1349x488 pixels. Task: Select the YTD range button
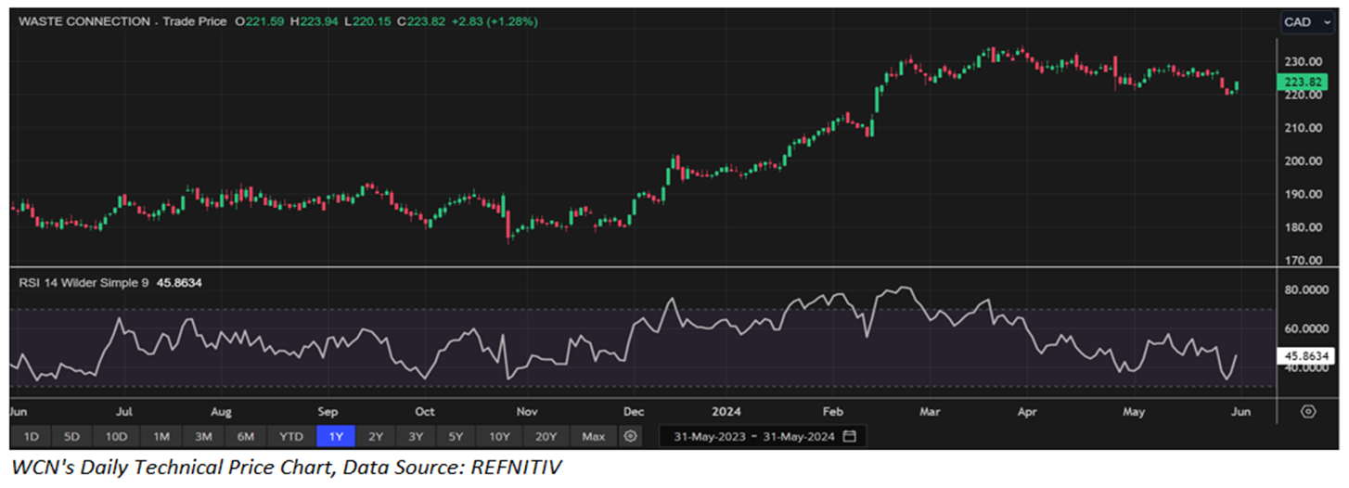(292, 436)
